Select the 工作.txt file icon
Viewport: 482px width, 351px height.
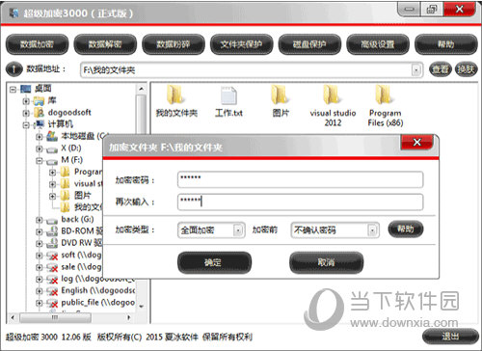(x=228, y=95)
